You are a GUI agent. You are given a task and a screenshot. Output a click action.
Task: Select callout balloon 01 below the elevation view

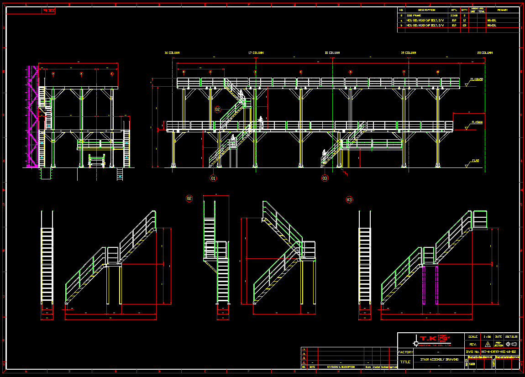coord(213,178)
